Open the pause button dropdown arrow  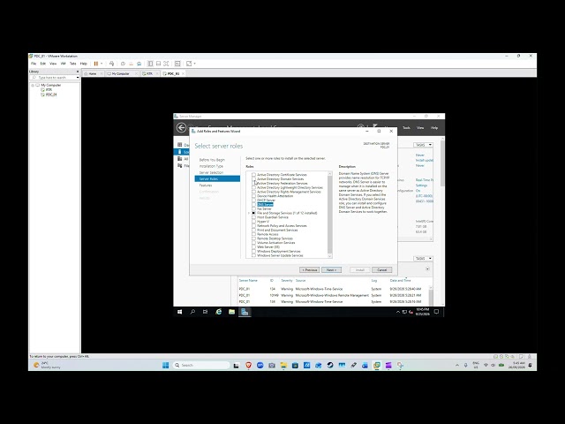pos(102,64)
